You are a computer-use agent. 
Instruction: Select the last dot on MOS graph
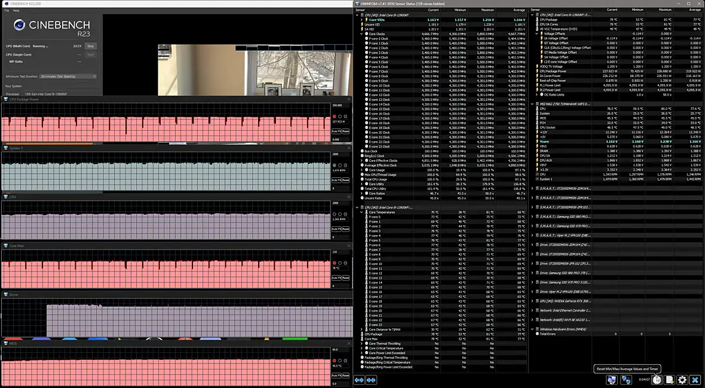(x=345, y=361)
